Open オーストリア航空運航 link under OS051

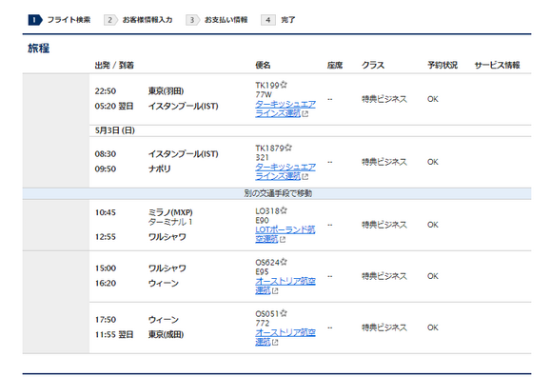pos(285,337)
